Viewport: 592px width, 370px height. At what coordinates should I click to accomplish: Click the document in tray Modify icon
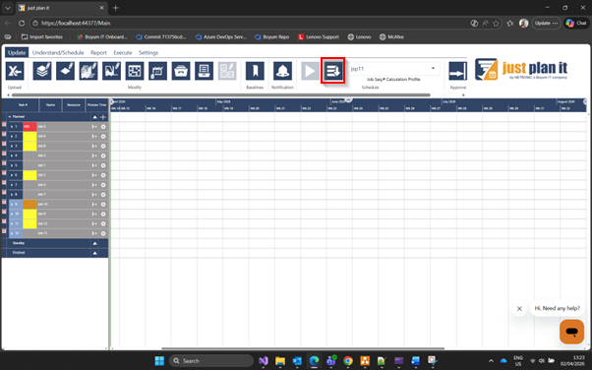(x=204, y=71)
